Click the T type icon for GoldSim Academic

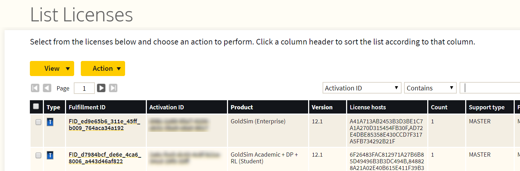50,155
